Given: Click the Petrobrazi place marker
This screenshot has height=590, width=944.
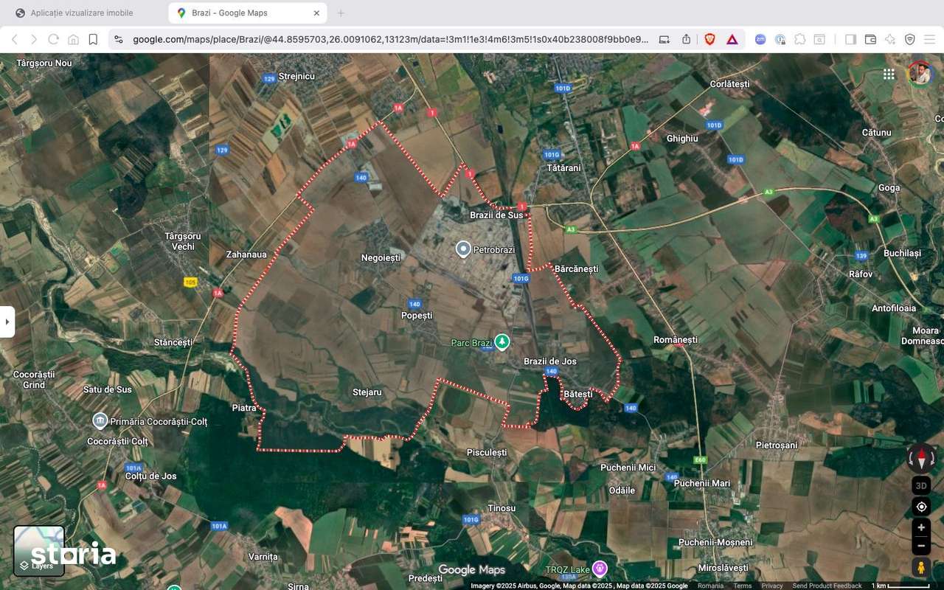Looking at the screenshot, I should pos(462,249).
